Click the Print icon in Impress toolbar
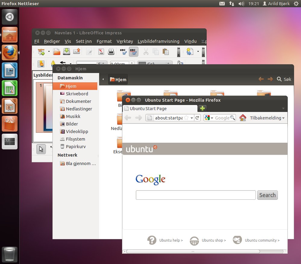This screenshot has height=264, width=301. point(111,52)
